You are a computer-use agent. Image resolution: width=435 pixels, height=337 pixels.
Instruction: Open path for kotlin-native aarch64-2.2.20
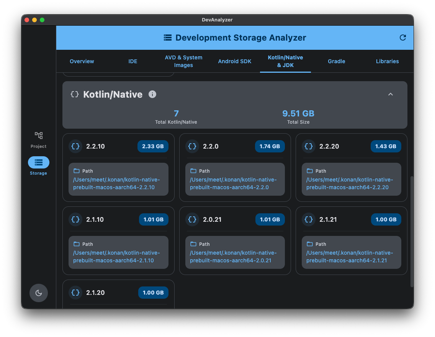coord(350,183)
